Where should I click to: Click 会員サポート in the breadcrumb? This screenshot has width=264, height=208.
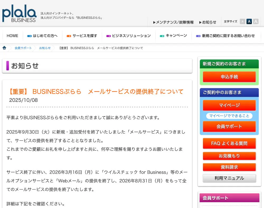click(23, 48)
